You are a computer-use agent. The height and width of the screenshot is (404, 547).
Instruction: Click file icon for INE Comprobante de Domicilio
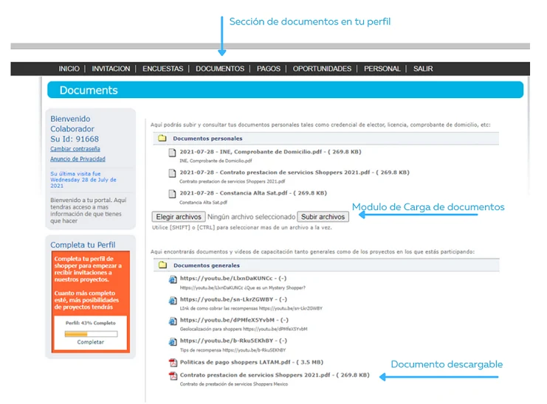172,153
